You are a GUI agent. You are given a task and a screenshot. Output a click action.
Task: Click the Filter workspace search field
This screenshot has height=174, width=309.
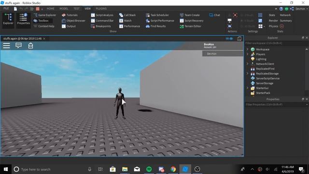276,43
